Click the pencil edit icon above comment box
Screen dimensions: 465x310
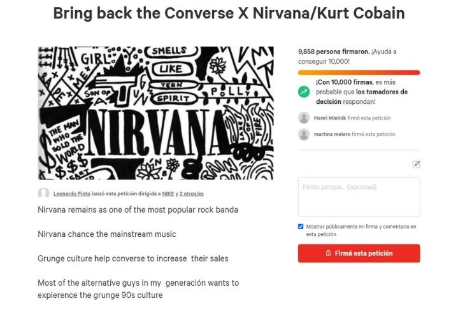pos(417,164)
